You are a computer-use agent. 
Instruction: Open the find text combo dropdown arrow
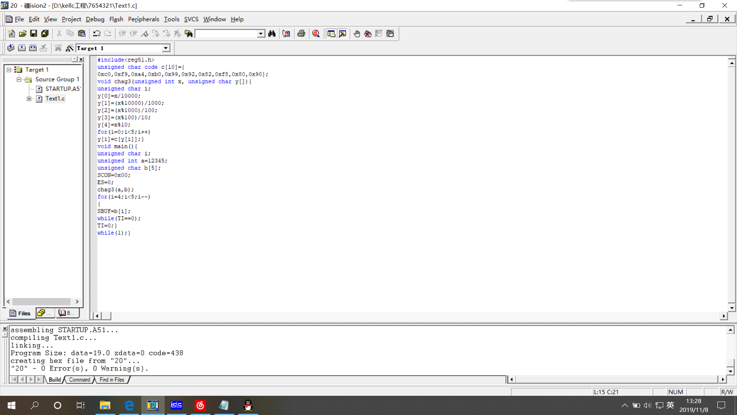[261, 34]
